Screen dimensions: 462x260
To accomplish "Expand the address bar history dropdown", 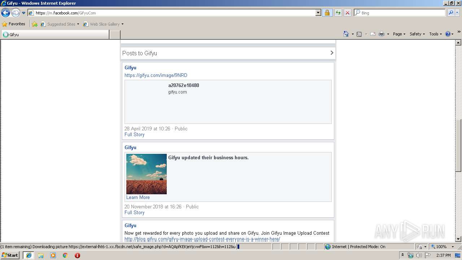I will click(x=318, y=13).
